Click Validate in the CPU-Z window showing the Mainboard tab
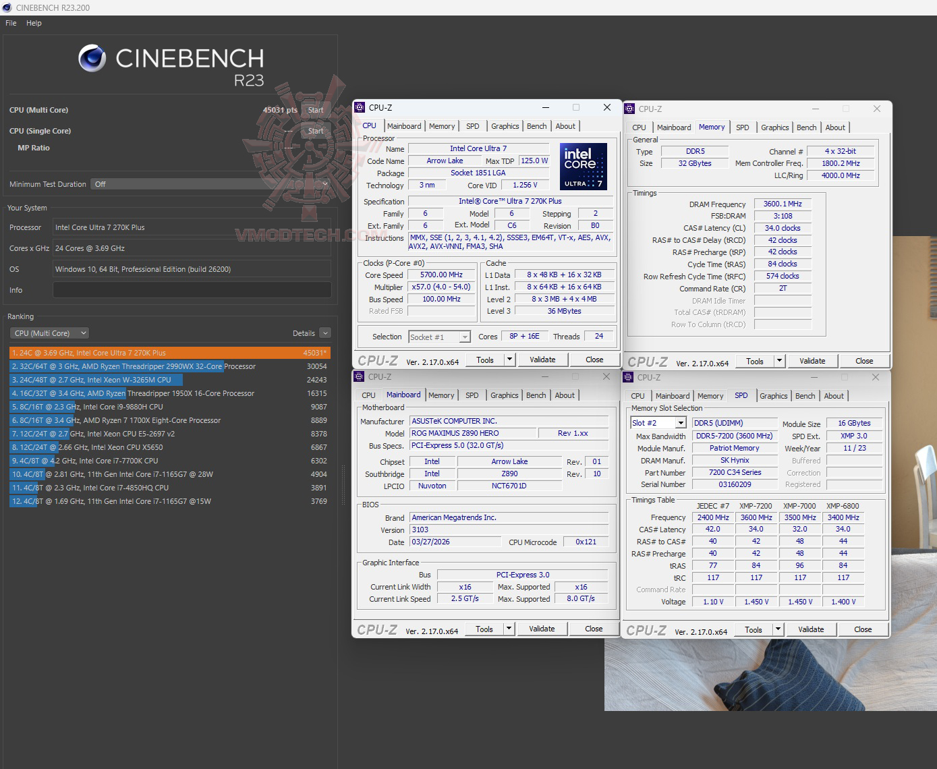The image size is (937, 769). [x=542, y=629]
